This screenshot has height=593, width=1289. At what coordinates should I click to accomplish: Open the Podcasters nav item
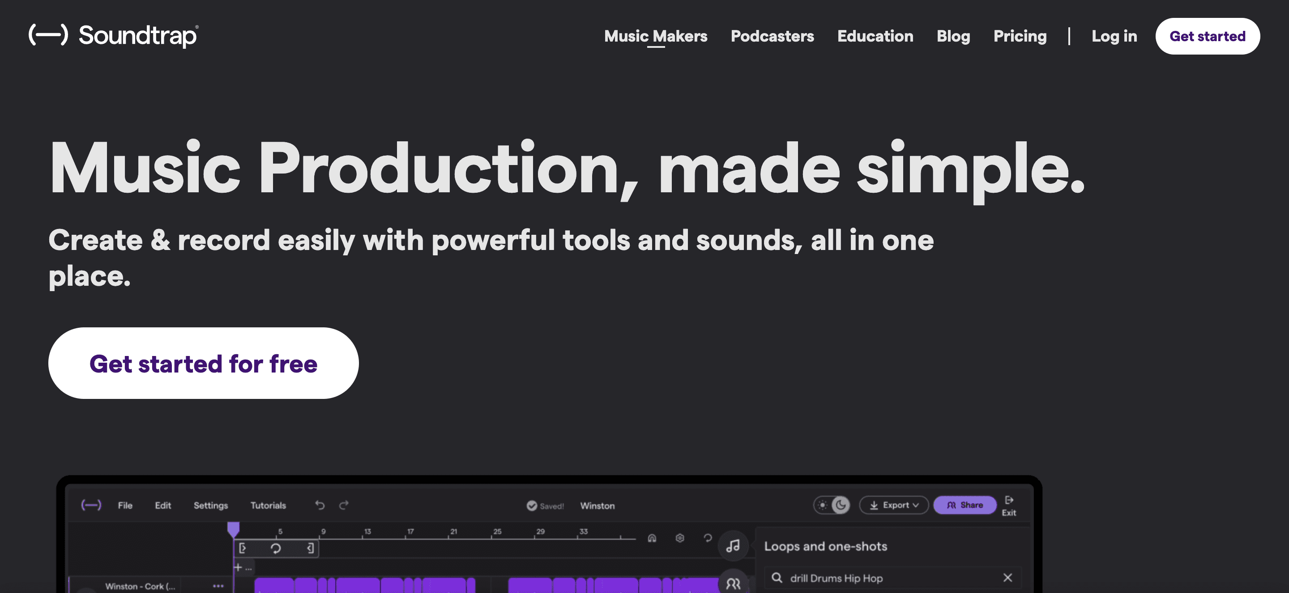[x=772, y=36]
